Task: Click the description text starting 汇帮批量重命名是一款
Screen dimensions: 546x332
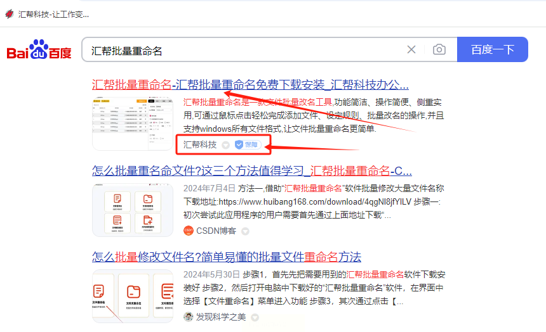Action: coord(314,115)
